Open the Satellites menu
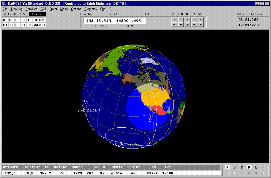This screenshot has height=178, width=271. click(31, 9)
